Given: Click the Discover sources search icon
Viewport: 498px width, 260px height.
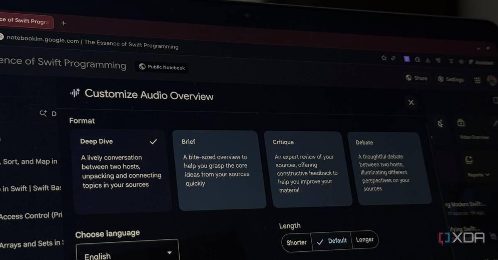Looking at the screenshot, I should coord(43,113).
